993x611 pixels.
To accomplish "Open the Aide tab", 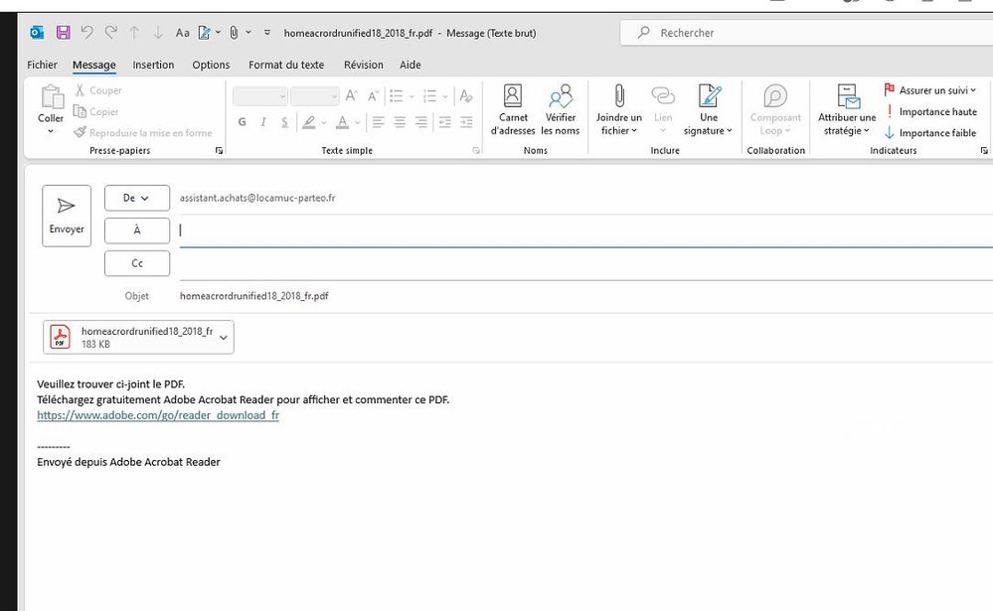I will pyautogui.click(x=411, y=65).
